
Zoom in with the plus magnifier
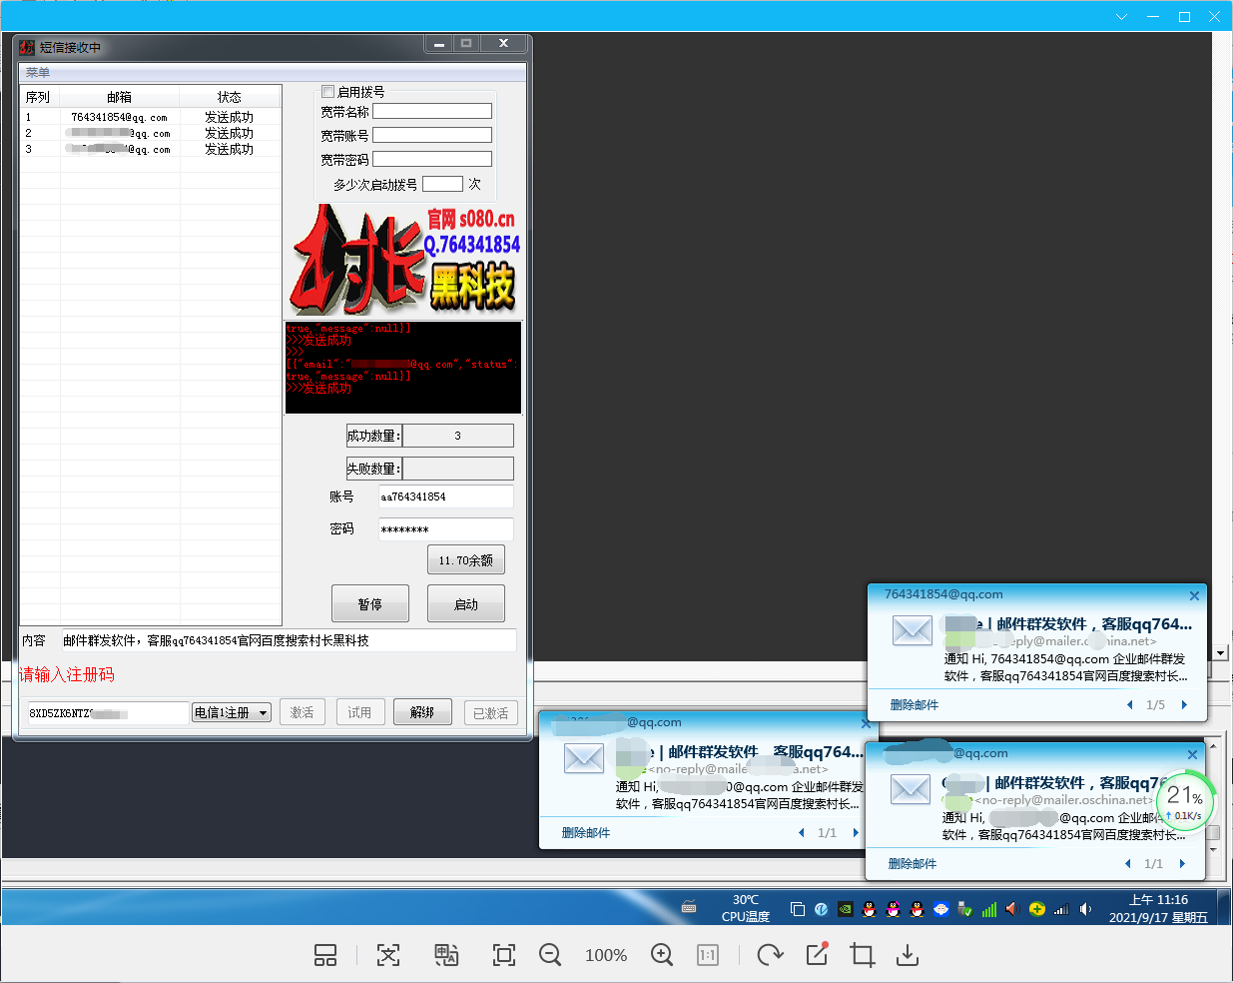pyautogui.click(x=662, y=955)
